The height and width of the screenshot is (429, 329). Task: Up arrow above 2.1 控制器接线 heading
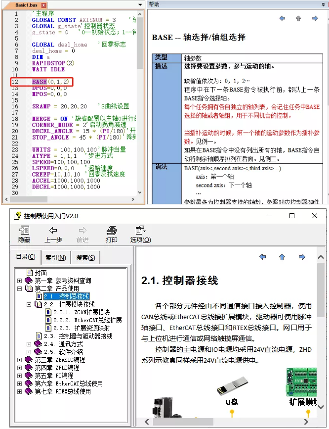click(282, 257)
